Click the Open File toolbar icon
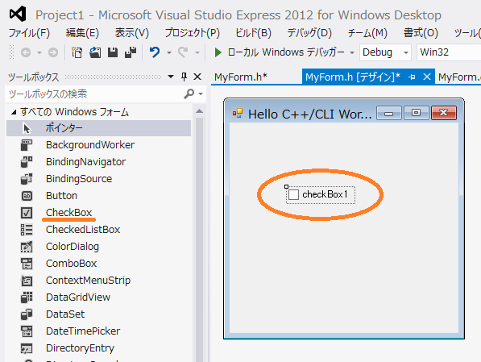 point(95,52)
